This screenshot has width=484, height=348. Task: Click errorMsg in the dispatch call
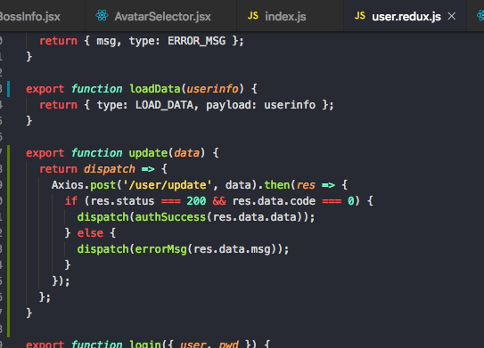click(161, 249)
